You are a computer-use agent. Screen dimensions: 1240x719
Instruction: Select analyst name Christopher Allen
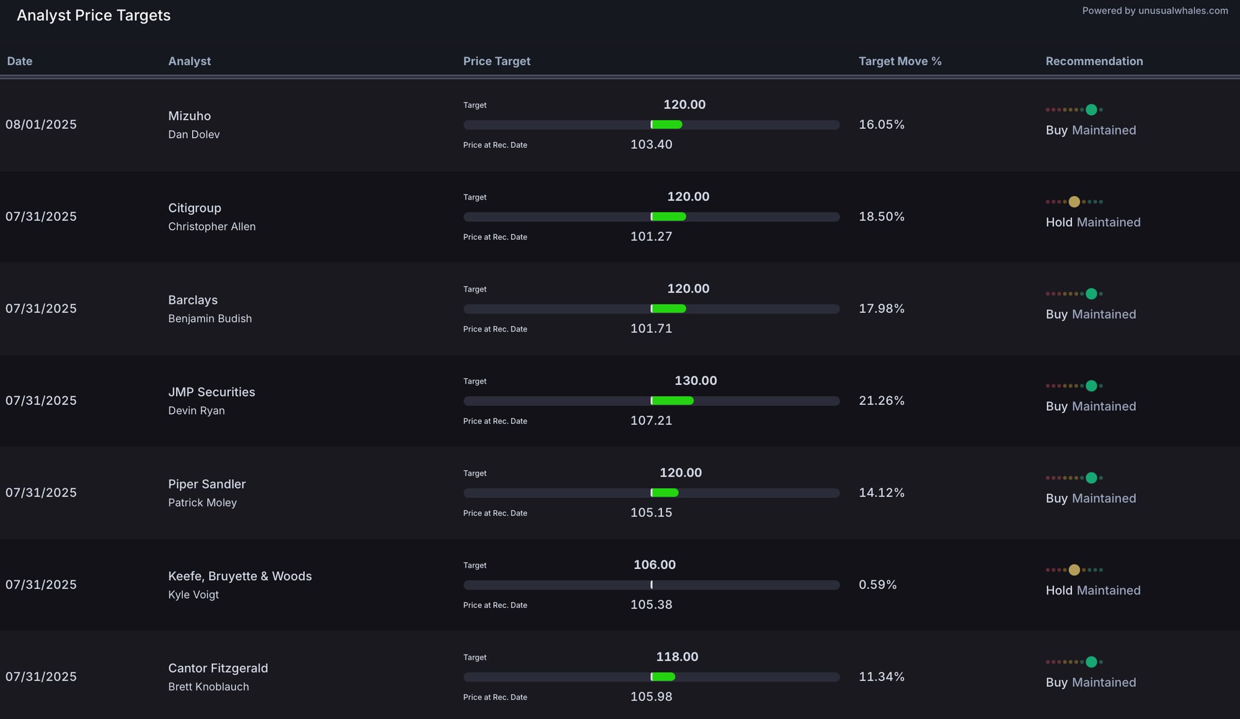pyautogui.click(x=212, y=227)
